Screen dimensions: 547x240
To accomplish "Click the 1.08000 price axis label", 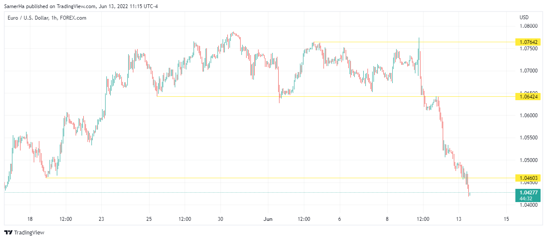I will click(x=529, y=26).
